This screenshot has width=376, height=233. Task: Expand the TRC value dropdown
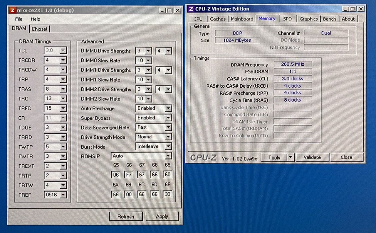click(55, 99)
